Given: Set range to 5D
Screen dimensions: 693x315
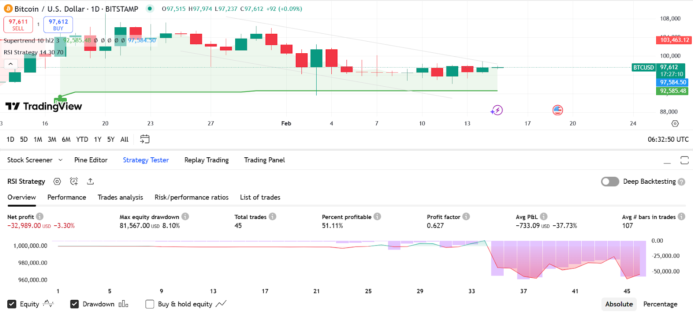Looking at the screenshot, I should [x=24, y=139].
